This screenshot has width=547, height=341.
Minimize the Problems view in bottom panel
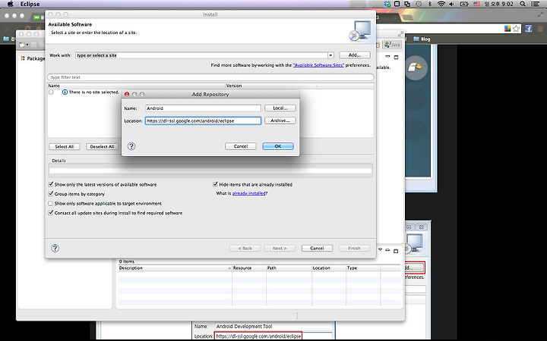387,250
